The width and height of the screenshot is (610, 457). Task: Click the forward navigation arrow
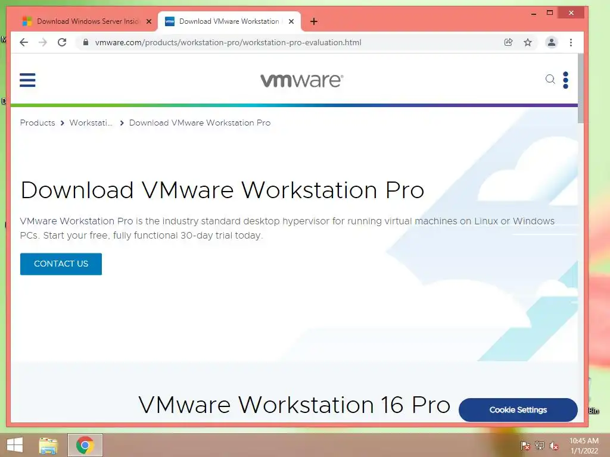tap(43, 42)
